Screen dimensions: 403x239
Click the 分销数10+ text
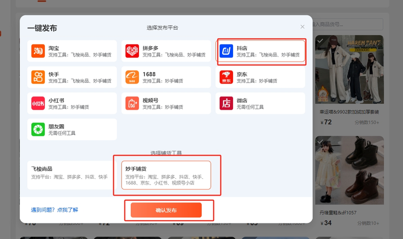368,223
